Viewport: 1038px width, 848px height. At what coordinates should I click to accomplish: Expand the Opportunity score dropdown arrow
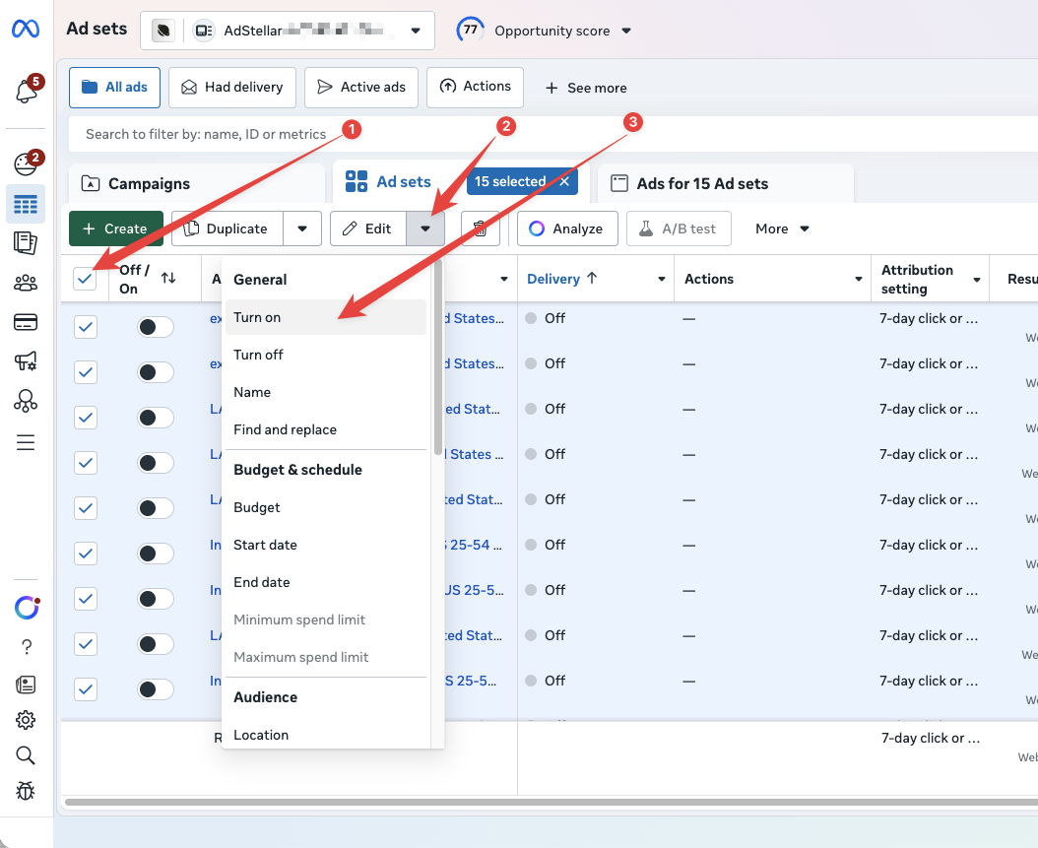click(x=626, y=31)
